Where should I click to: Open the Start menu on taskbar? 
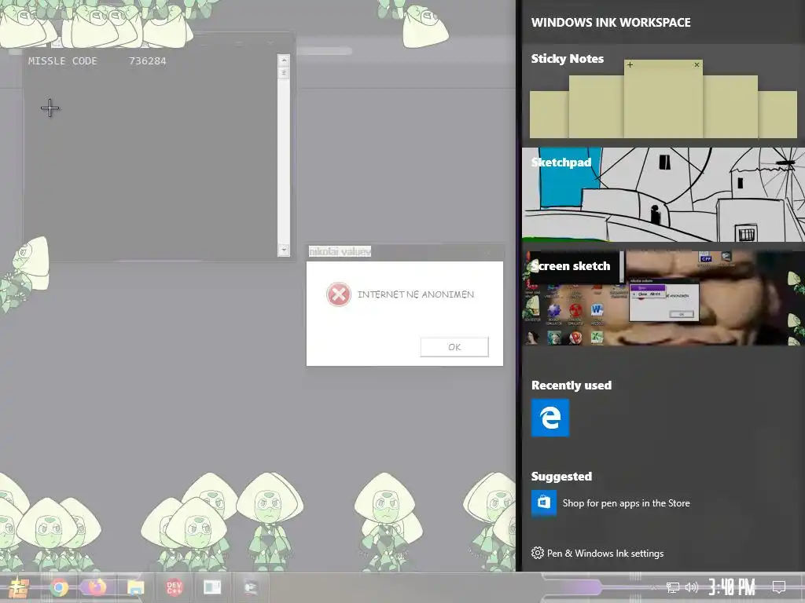(x=19, y=587)
